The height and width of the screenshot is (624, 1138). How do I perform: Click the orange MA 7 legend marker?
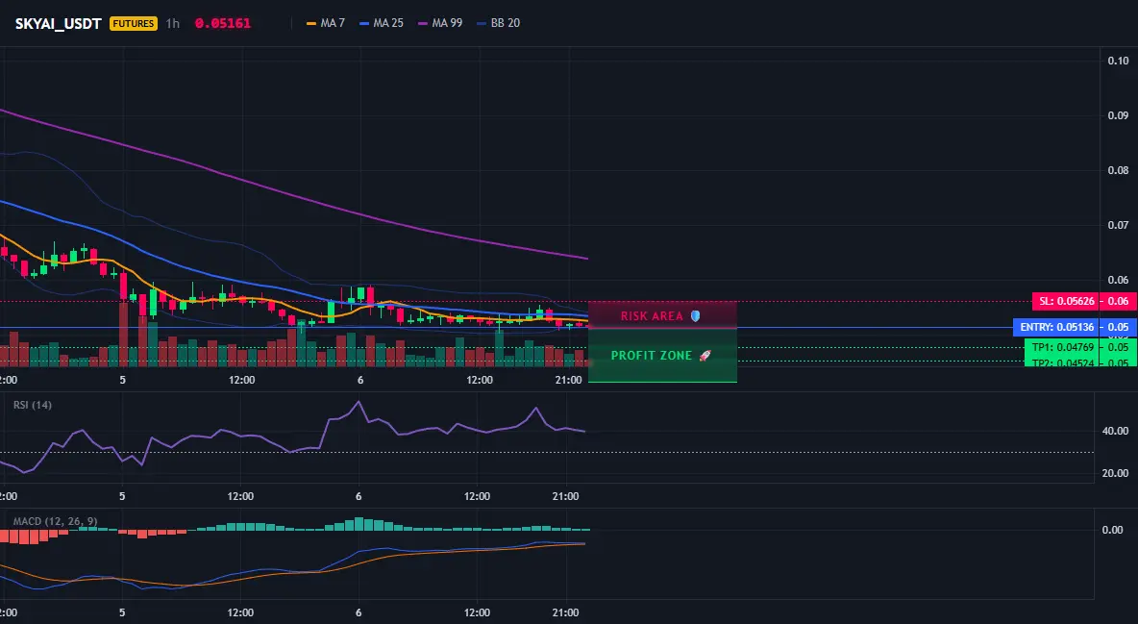(x=311, y=23)
